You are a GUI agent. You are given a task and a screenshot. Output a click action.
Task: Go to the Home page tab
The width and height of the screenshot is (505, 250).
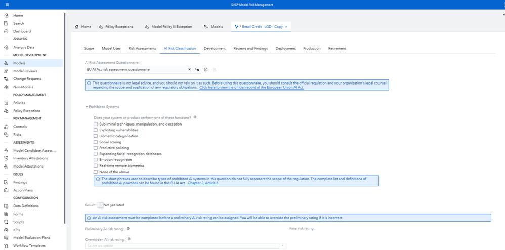83,27
